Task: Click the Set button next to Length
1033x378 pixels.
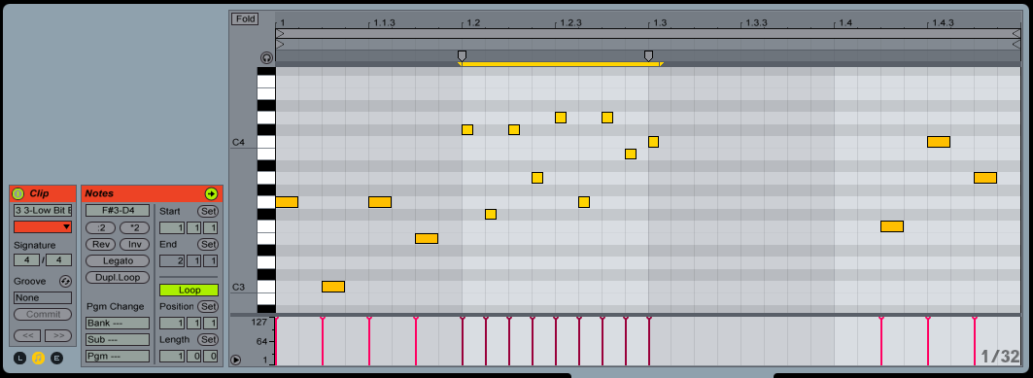Action: tap(208, 340)
